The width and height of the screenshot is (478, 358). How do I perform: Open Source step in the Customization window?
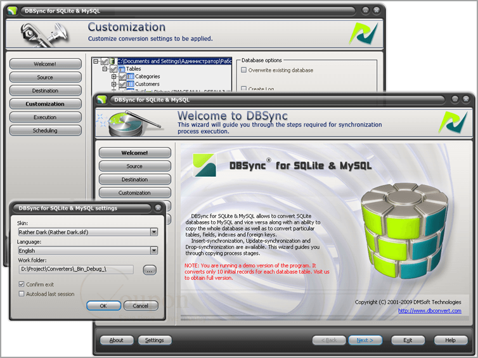tap(45, 77)
